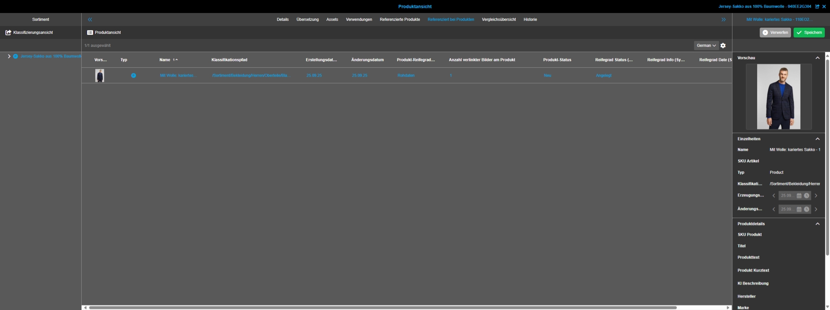Click left arrow of horizontal scrollbar
The height and width of the screenshot is (310, 830).
(85, 308)
